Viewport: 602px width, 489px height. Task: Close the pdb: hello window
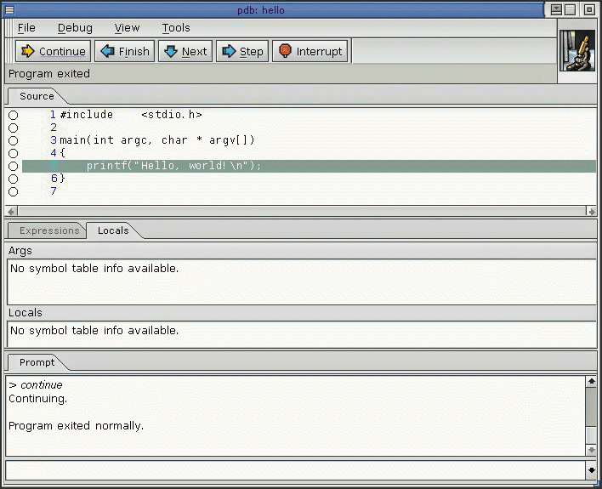589,10
